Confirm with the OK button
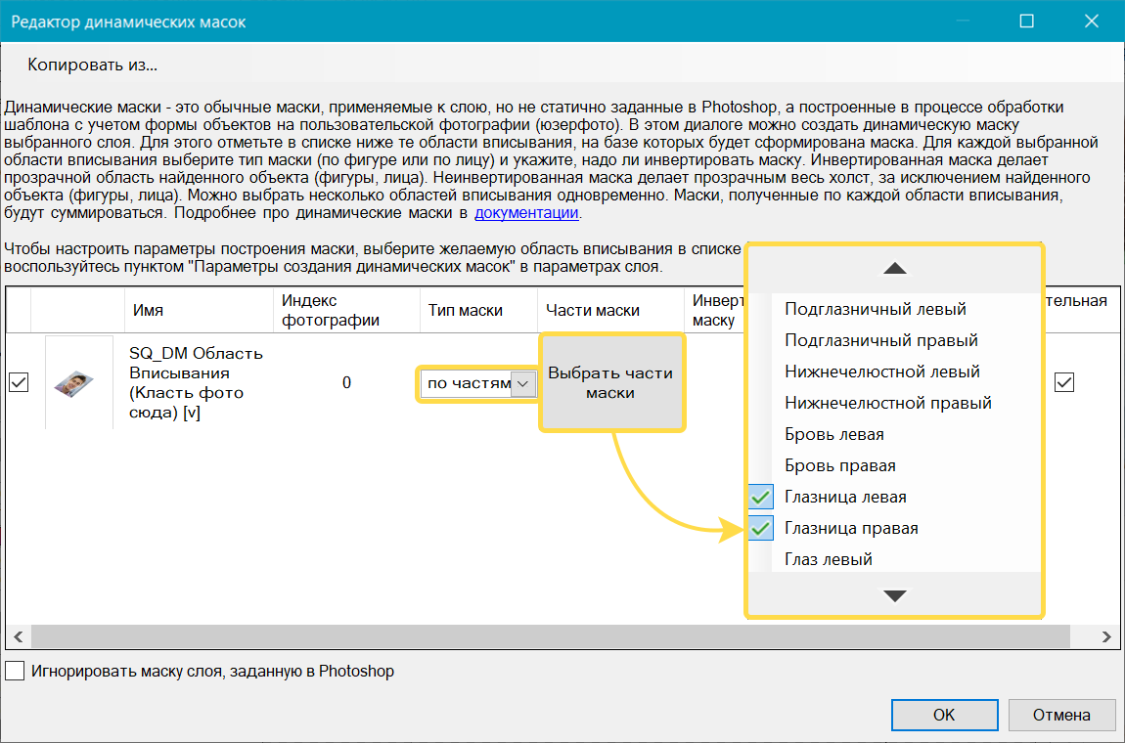This screenshot has width=1125, height=743. pyautogui.click(x=943, y=715)
